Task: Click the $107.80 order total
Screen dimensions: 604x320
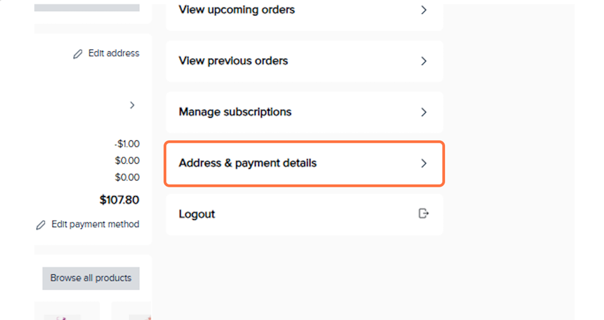Action: [x=119, y=200]
